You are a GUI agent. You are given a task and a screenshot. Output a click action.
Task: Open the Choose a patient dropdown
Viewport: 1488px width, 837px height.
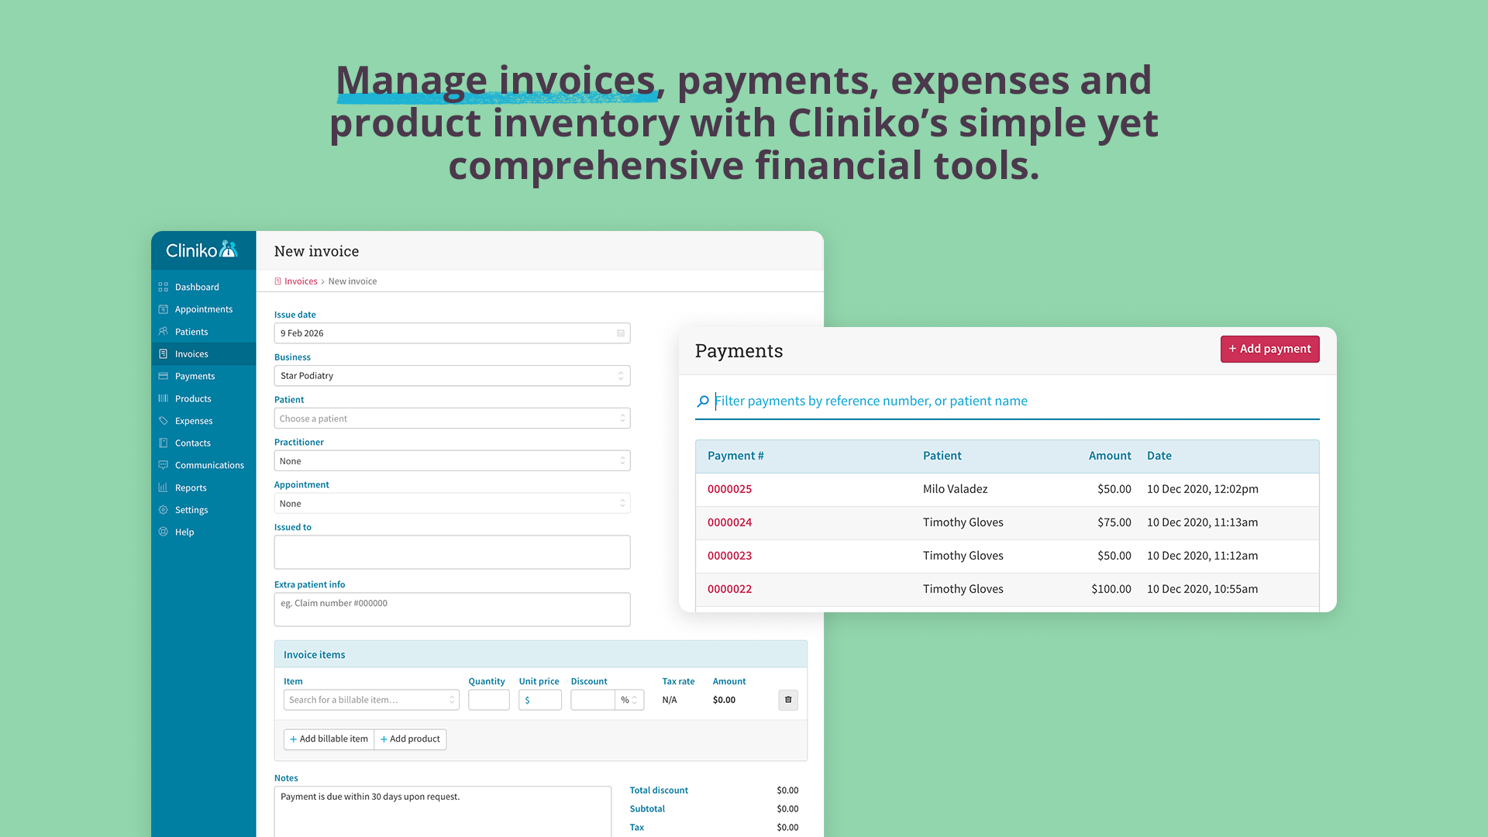(452, 418)
